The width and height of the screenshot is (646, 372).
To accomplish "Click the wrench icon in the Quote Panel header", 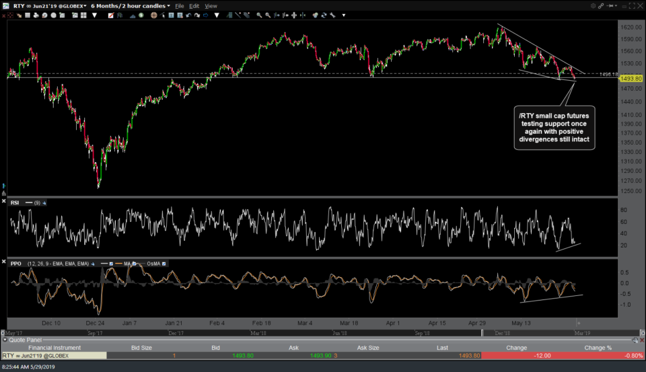I will [x=635, y=340].
